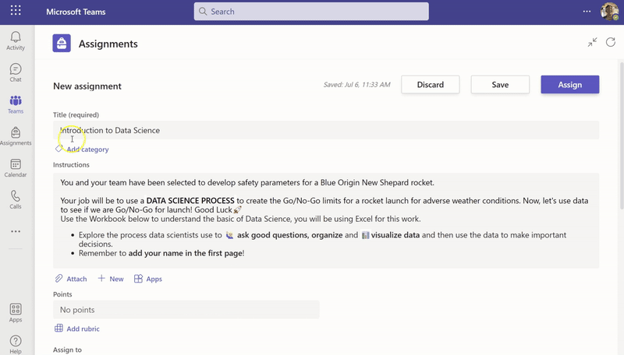Click the 'New assignment' heading
The width and height of the screenshot is (624, 355).
tap(87, 86)
